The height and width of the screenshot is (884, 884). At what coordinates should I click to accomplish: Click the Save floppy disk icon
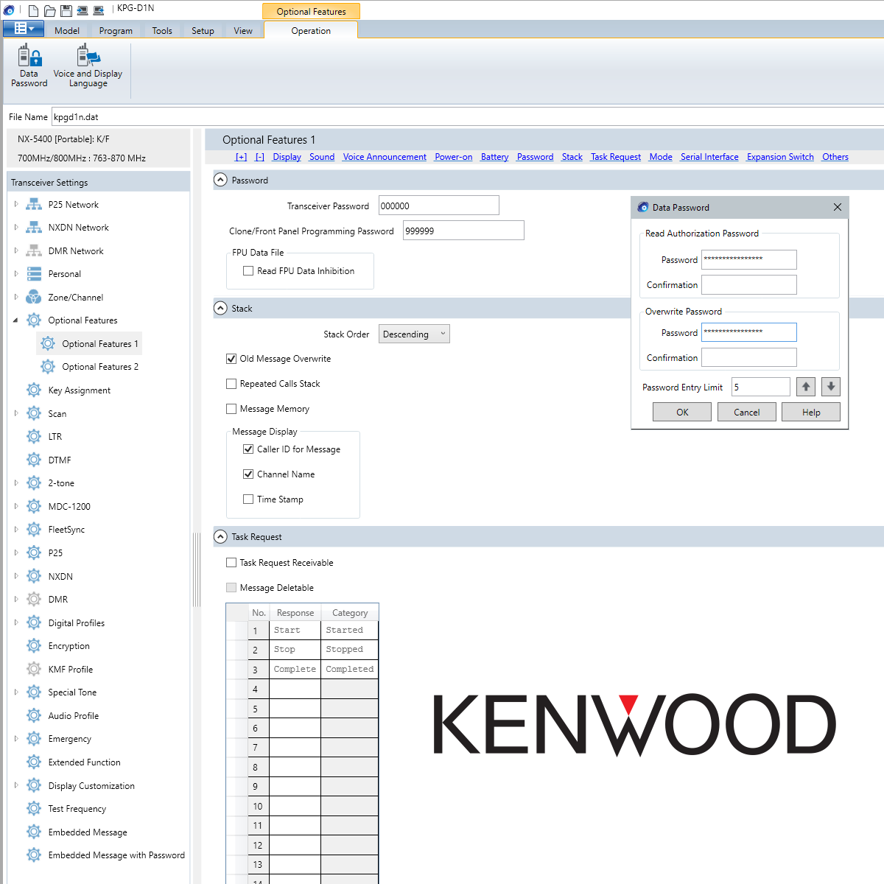pyautogui.click(x=66, y=10)
